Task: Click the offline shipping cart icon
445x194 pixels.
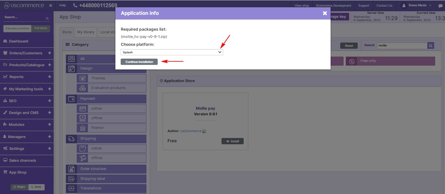Action: pyautogui.click(x=82, y=158)
